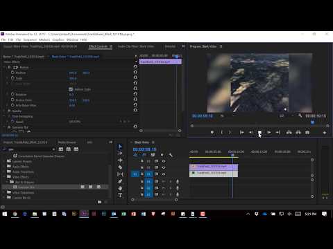Expand the Audio Effects folder
The image size is (333, 249).
(4, 167)
